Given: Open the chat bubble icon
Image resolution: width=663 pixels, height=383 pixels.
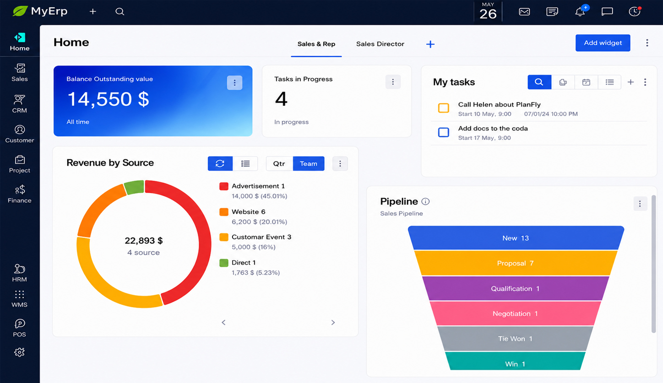Looking at the screenshot, I should coord(607,11).
